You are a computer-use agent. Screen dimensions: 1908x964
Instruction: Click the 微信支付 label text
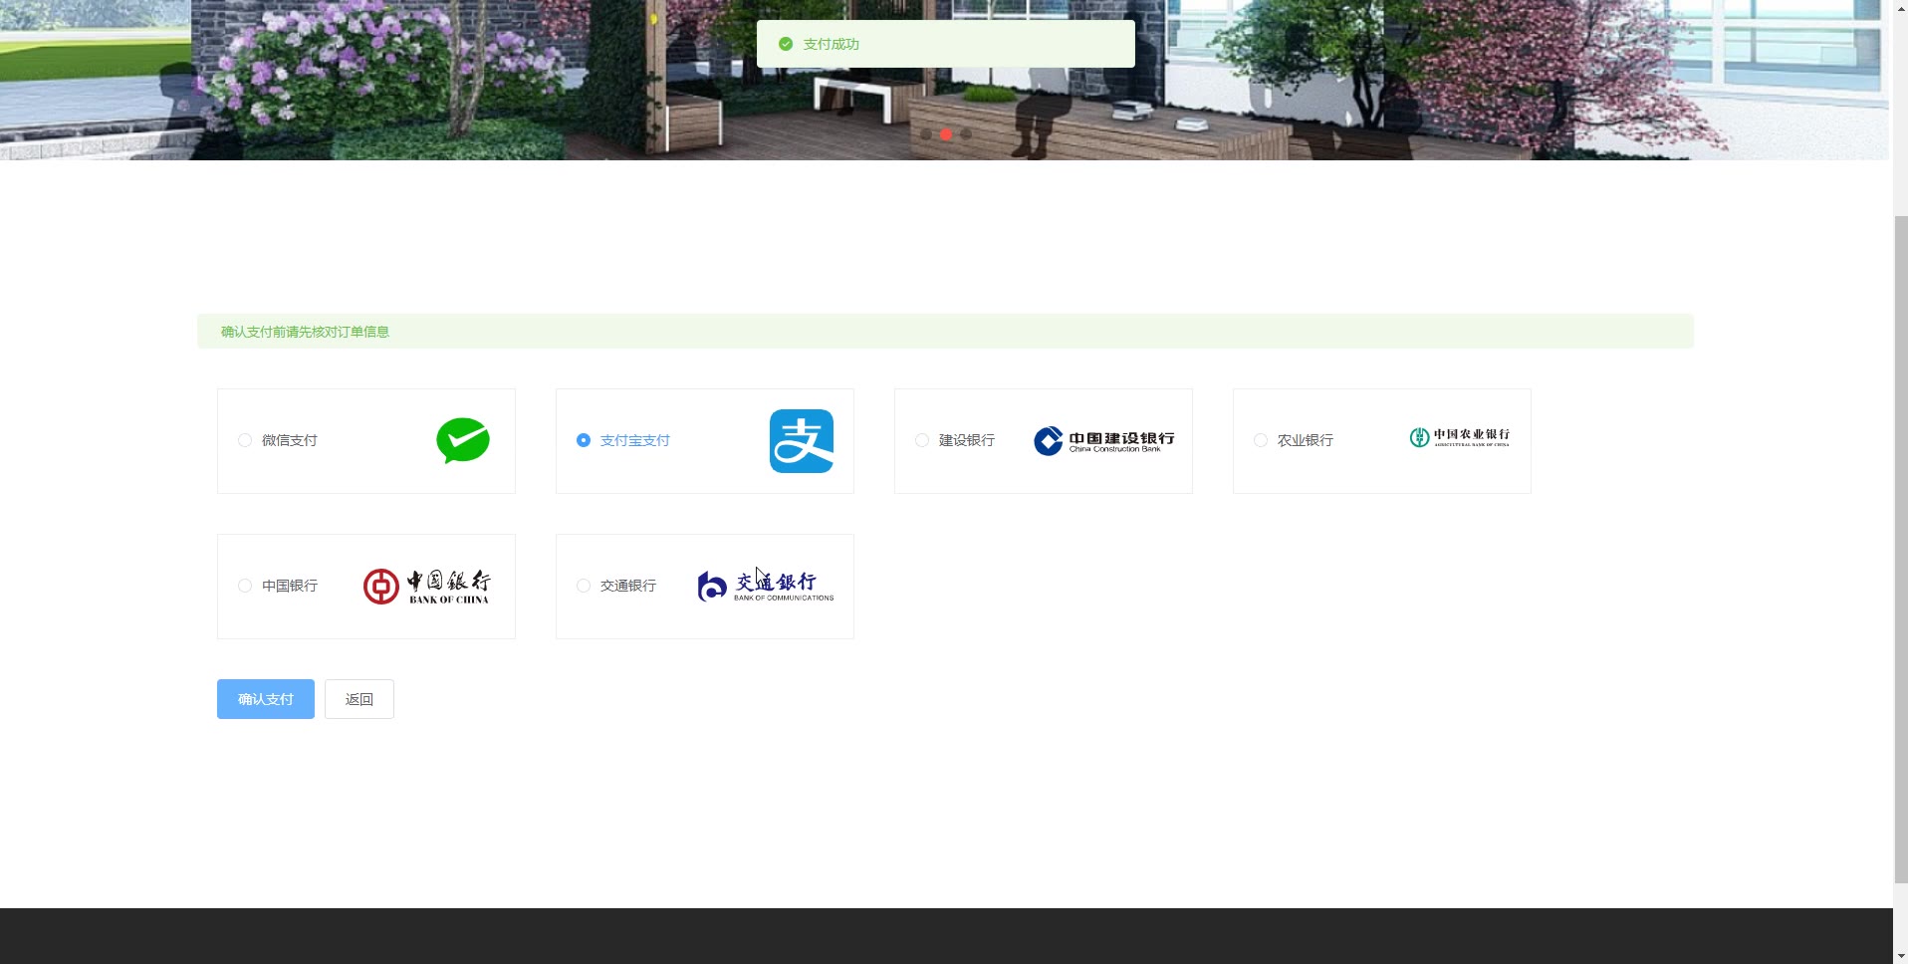(x=290, y=440)
